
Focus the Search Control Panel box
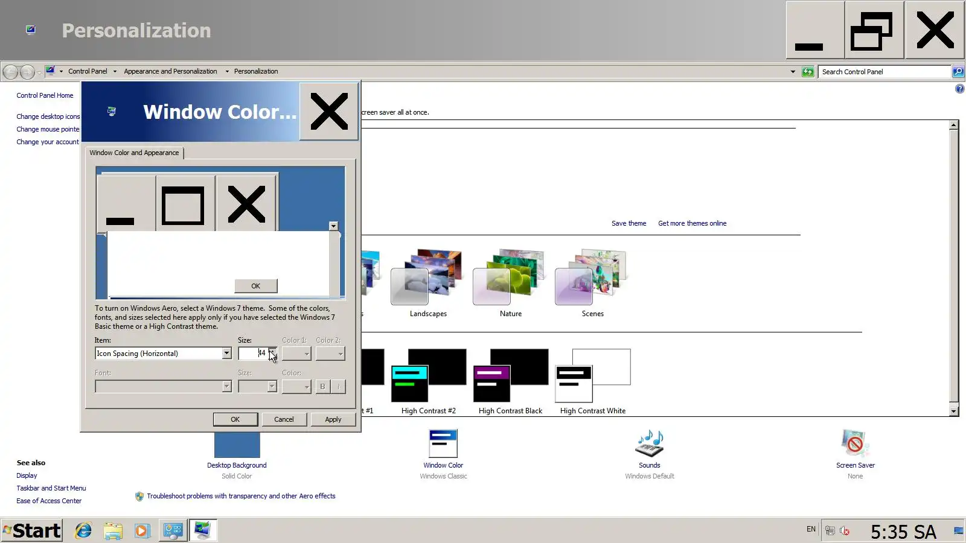(884, 72)
